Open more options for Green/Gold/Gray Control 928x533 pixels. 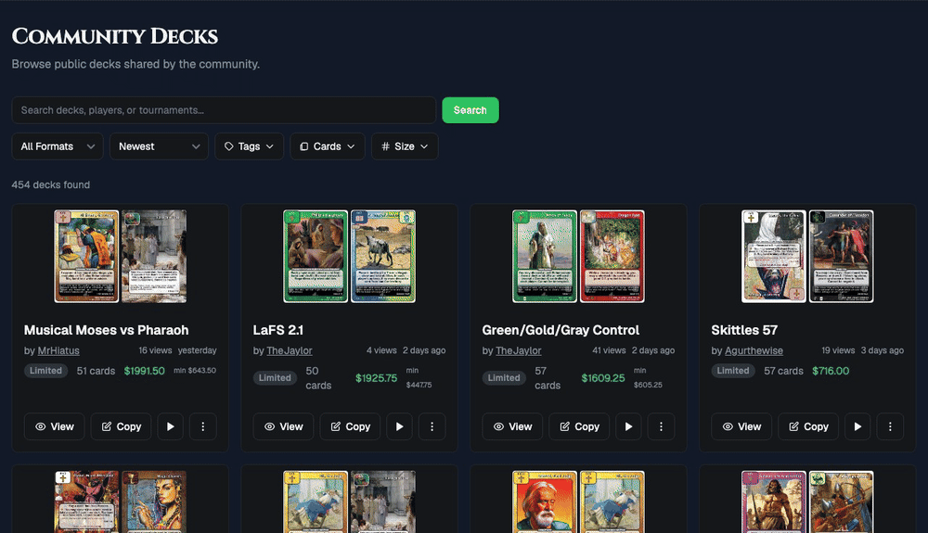pyautogui.click(x=661, y=426)
